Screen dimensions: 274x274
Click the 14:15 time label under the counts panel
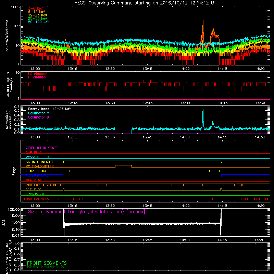pos(222,69)
